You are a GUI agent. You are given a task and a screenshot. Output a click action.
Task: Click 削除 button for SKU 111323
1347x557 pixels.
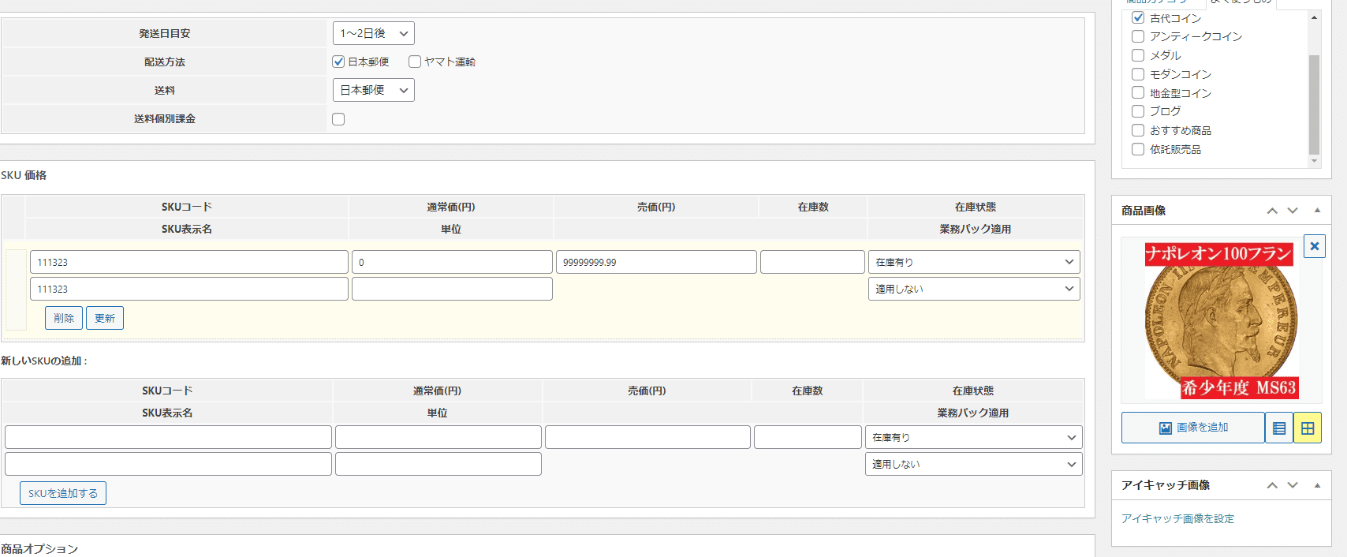(x=64, y=318)
